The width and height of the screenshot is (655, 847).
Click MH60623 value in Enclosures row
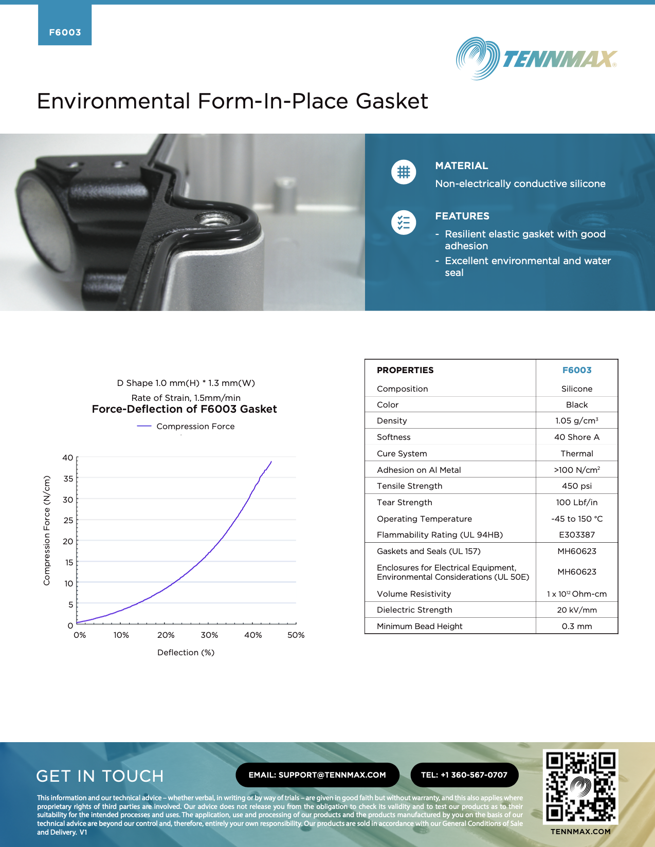pos(577,572)
